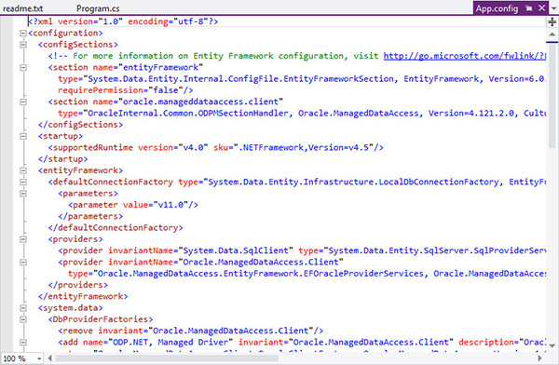
Task: Collapse the <parameters> node
Action: tap(23, 193)
